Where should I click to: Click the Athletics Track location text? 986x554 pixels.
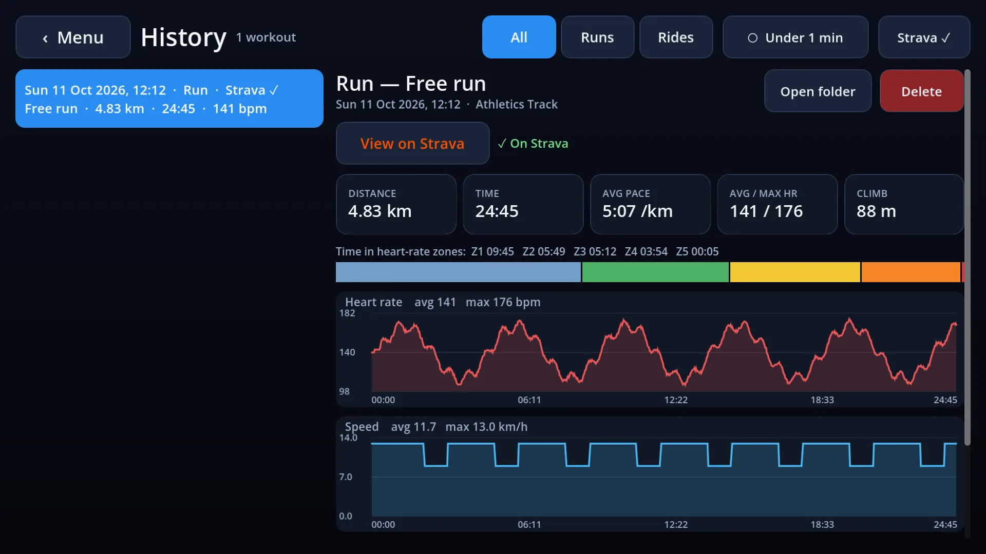point(517,104)
